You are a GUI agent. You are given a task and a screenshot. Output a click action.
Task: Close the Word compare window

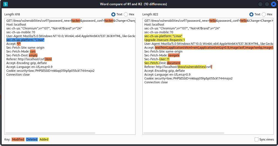coord(273,4)
